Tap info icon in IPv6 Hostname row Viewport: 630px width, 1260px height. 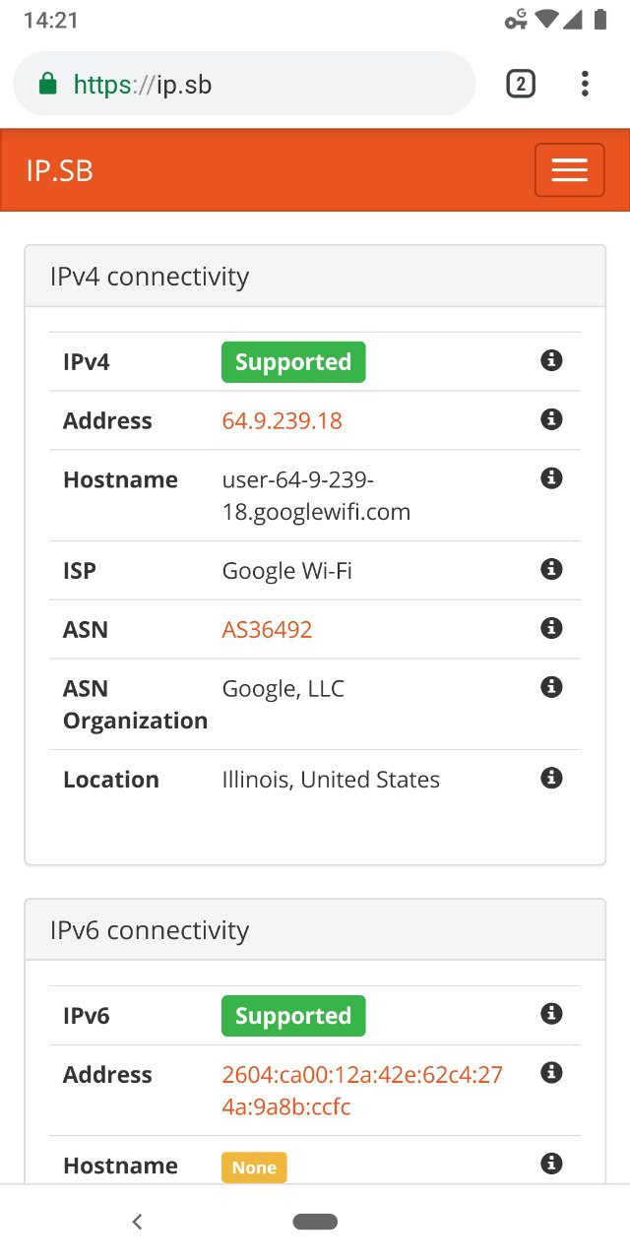pos(551,1165)
